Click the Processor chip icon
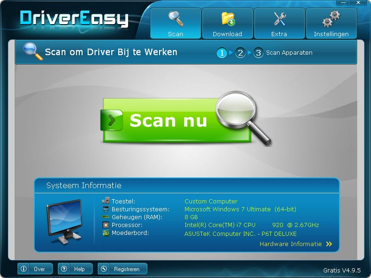 tap(106, 225)
